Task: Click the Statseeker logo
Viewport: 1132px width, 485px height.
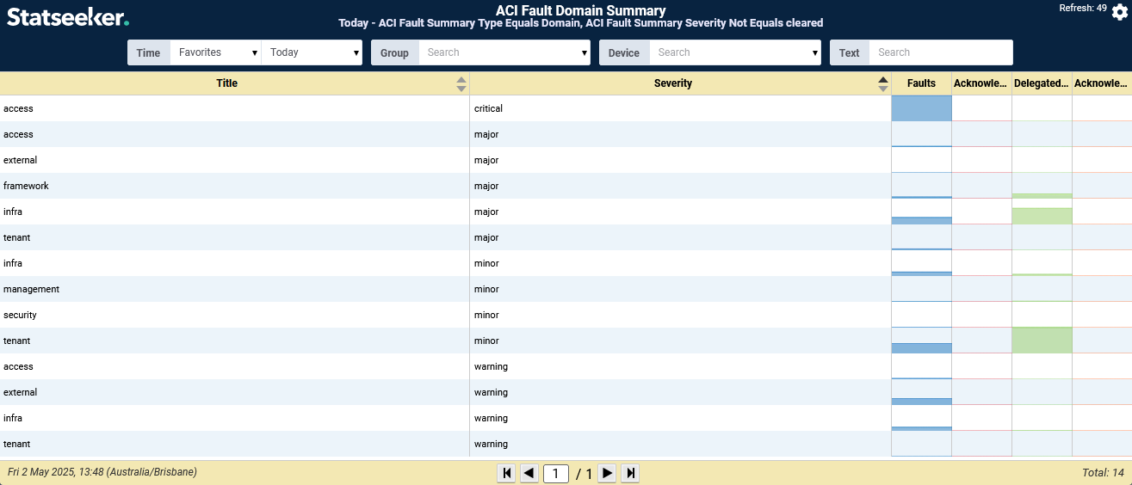Action: (68, 15)
